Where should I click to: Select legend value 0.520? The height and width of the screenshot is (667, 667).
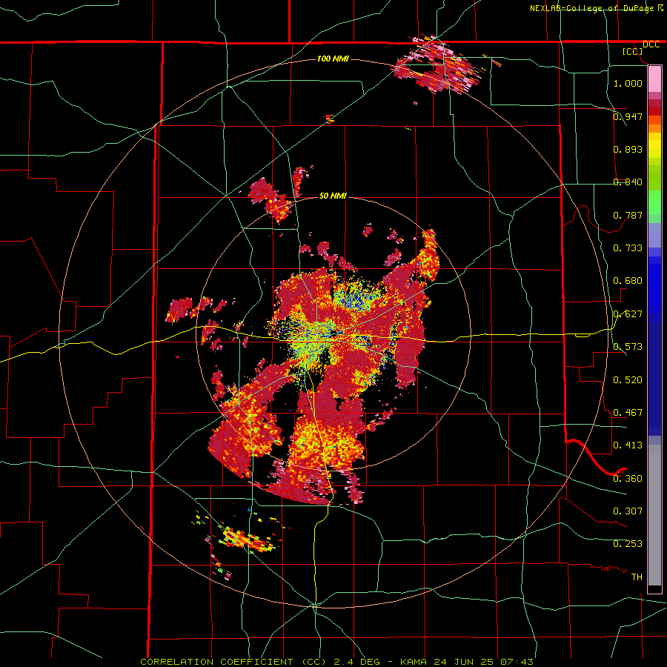628,379
